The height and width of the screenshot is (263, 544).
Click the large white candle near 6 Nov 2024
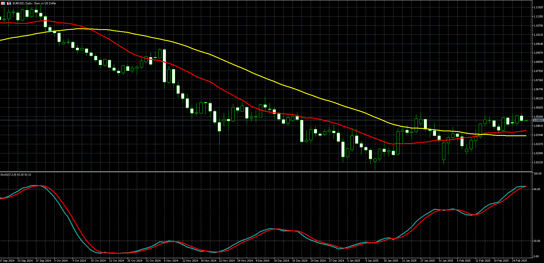164,66
